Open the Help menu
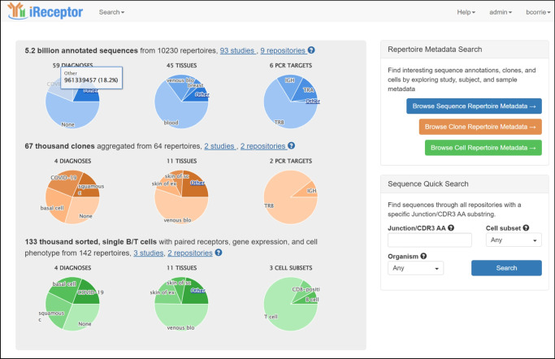This screenshot has width=555, height=359. (x=466, y=12)
